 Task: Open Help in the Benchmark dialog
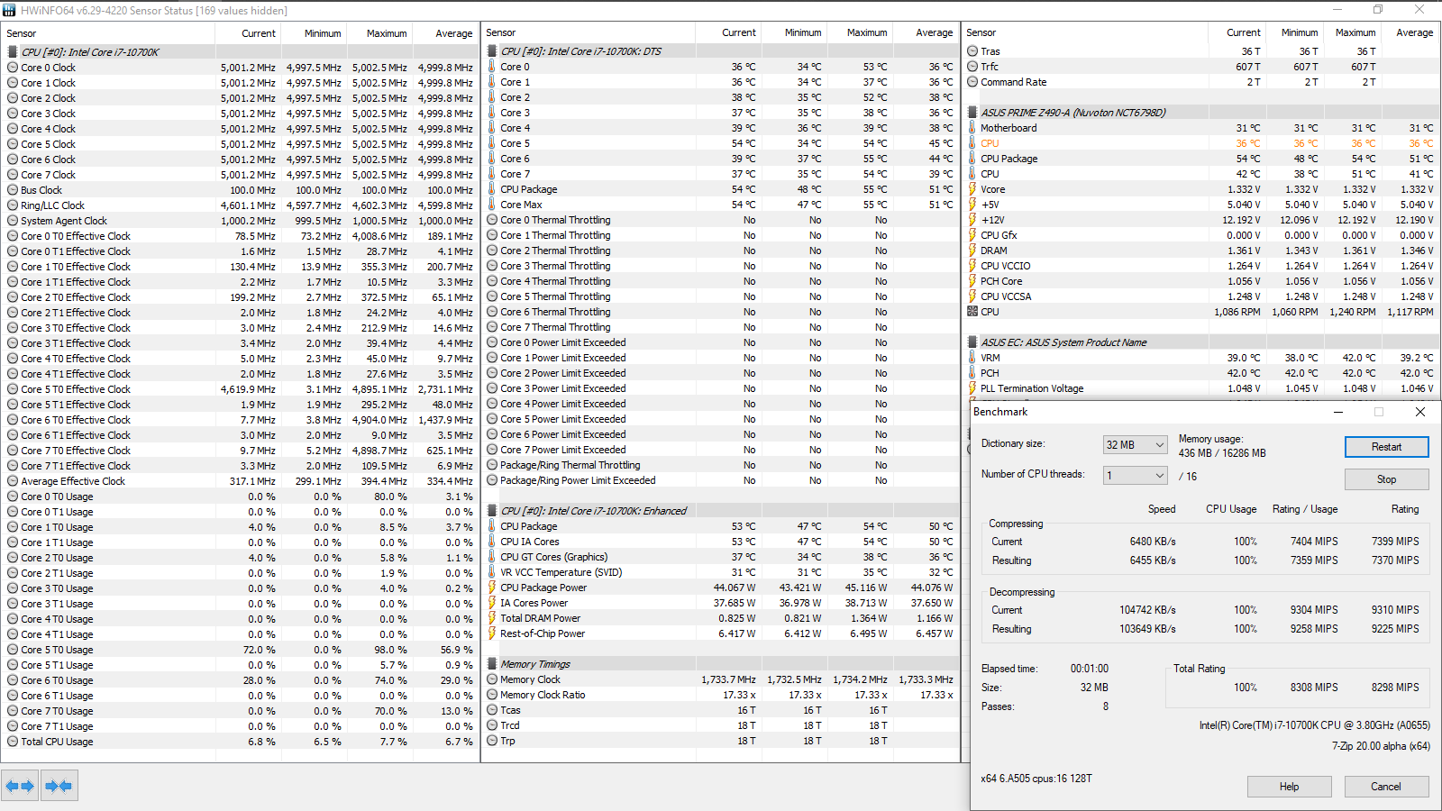click(1289, 787)
